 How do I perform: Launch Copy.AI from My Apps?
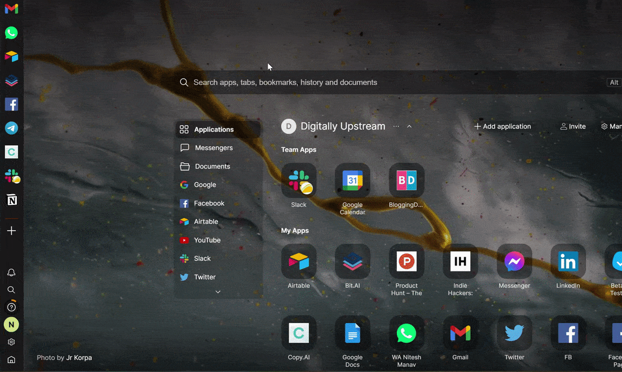pyautogui.click(x=298, y=333)
